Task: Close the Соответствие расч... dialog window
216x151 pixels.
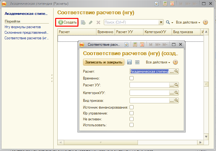Action: click(181, 45)
